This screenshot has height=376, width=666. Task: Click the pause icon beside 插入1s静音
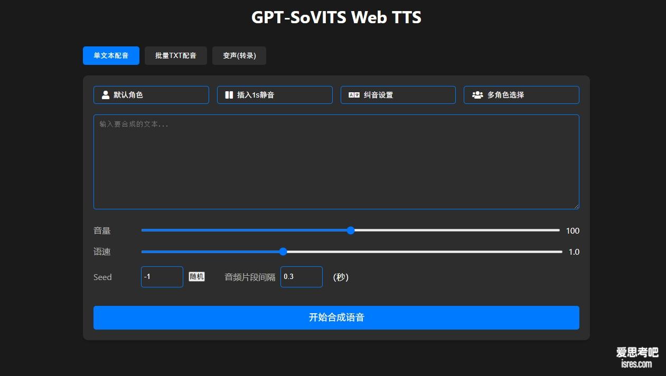229,95
